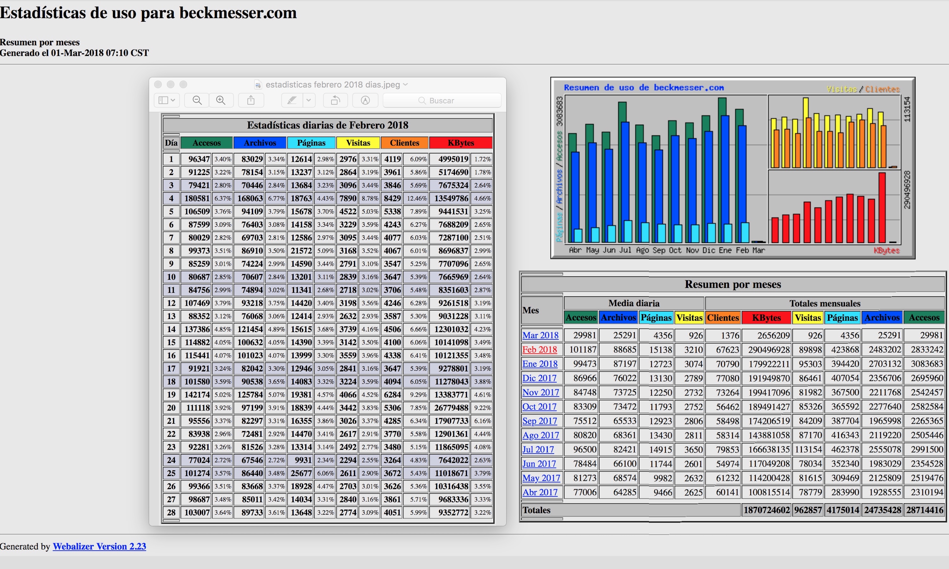The width and height of the screenshot is (949, 569).
Task: Follow the Webalizer Version 2.23 link
Action: (99, 546)
